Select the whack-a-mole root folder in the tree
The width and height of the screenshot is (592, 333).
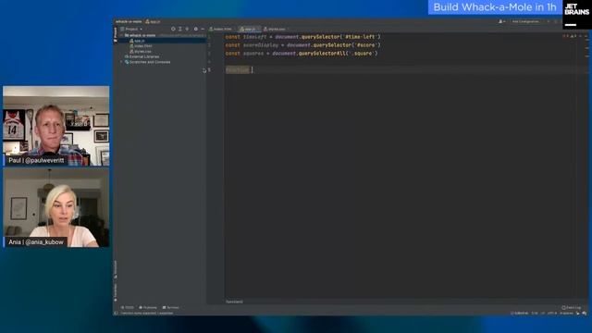[140, 35]
